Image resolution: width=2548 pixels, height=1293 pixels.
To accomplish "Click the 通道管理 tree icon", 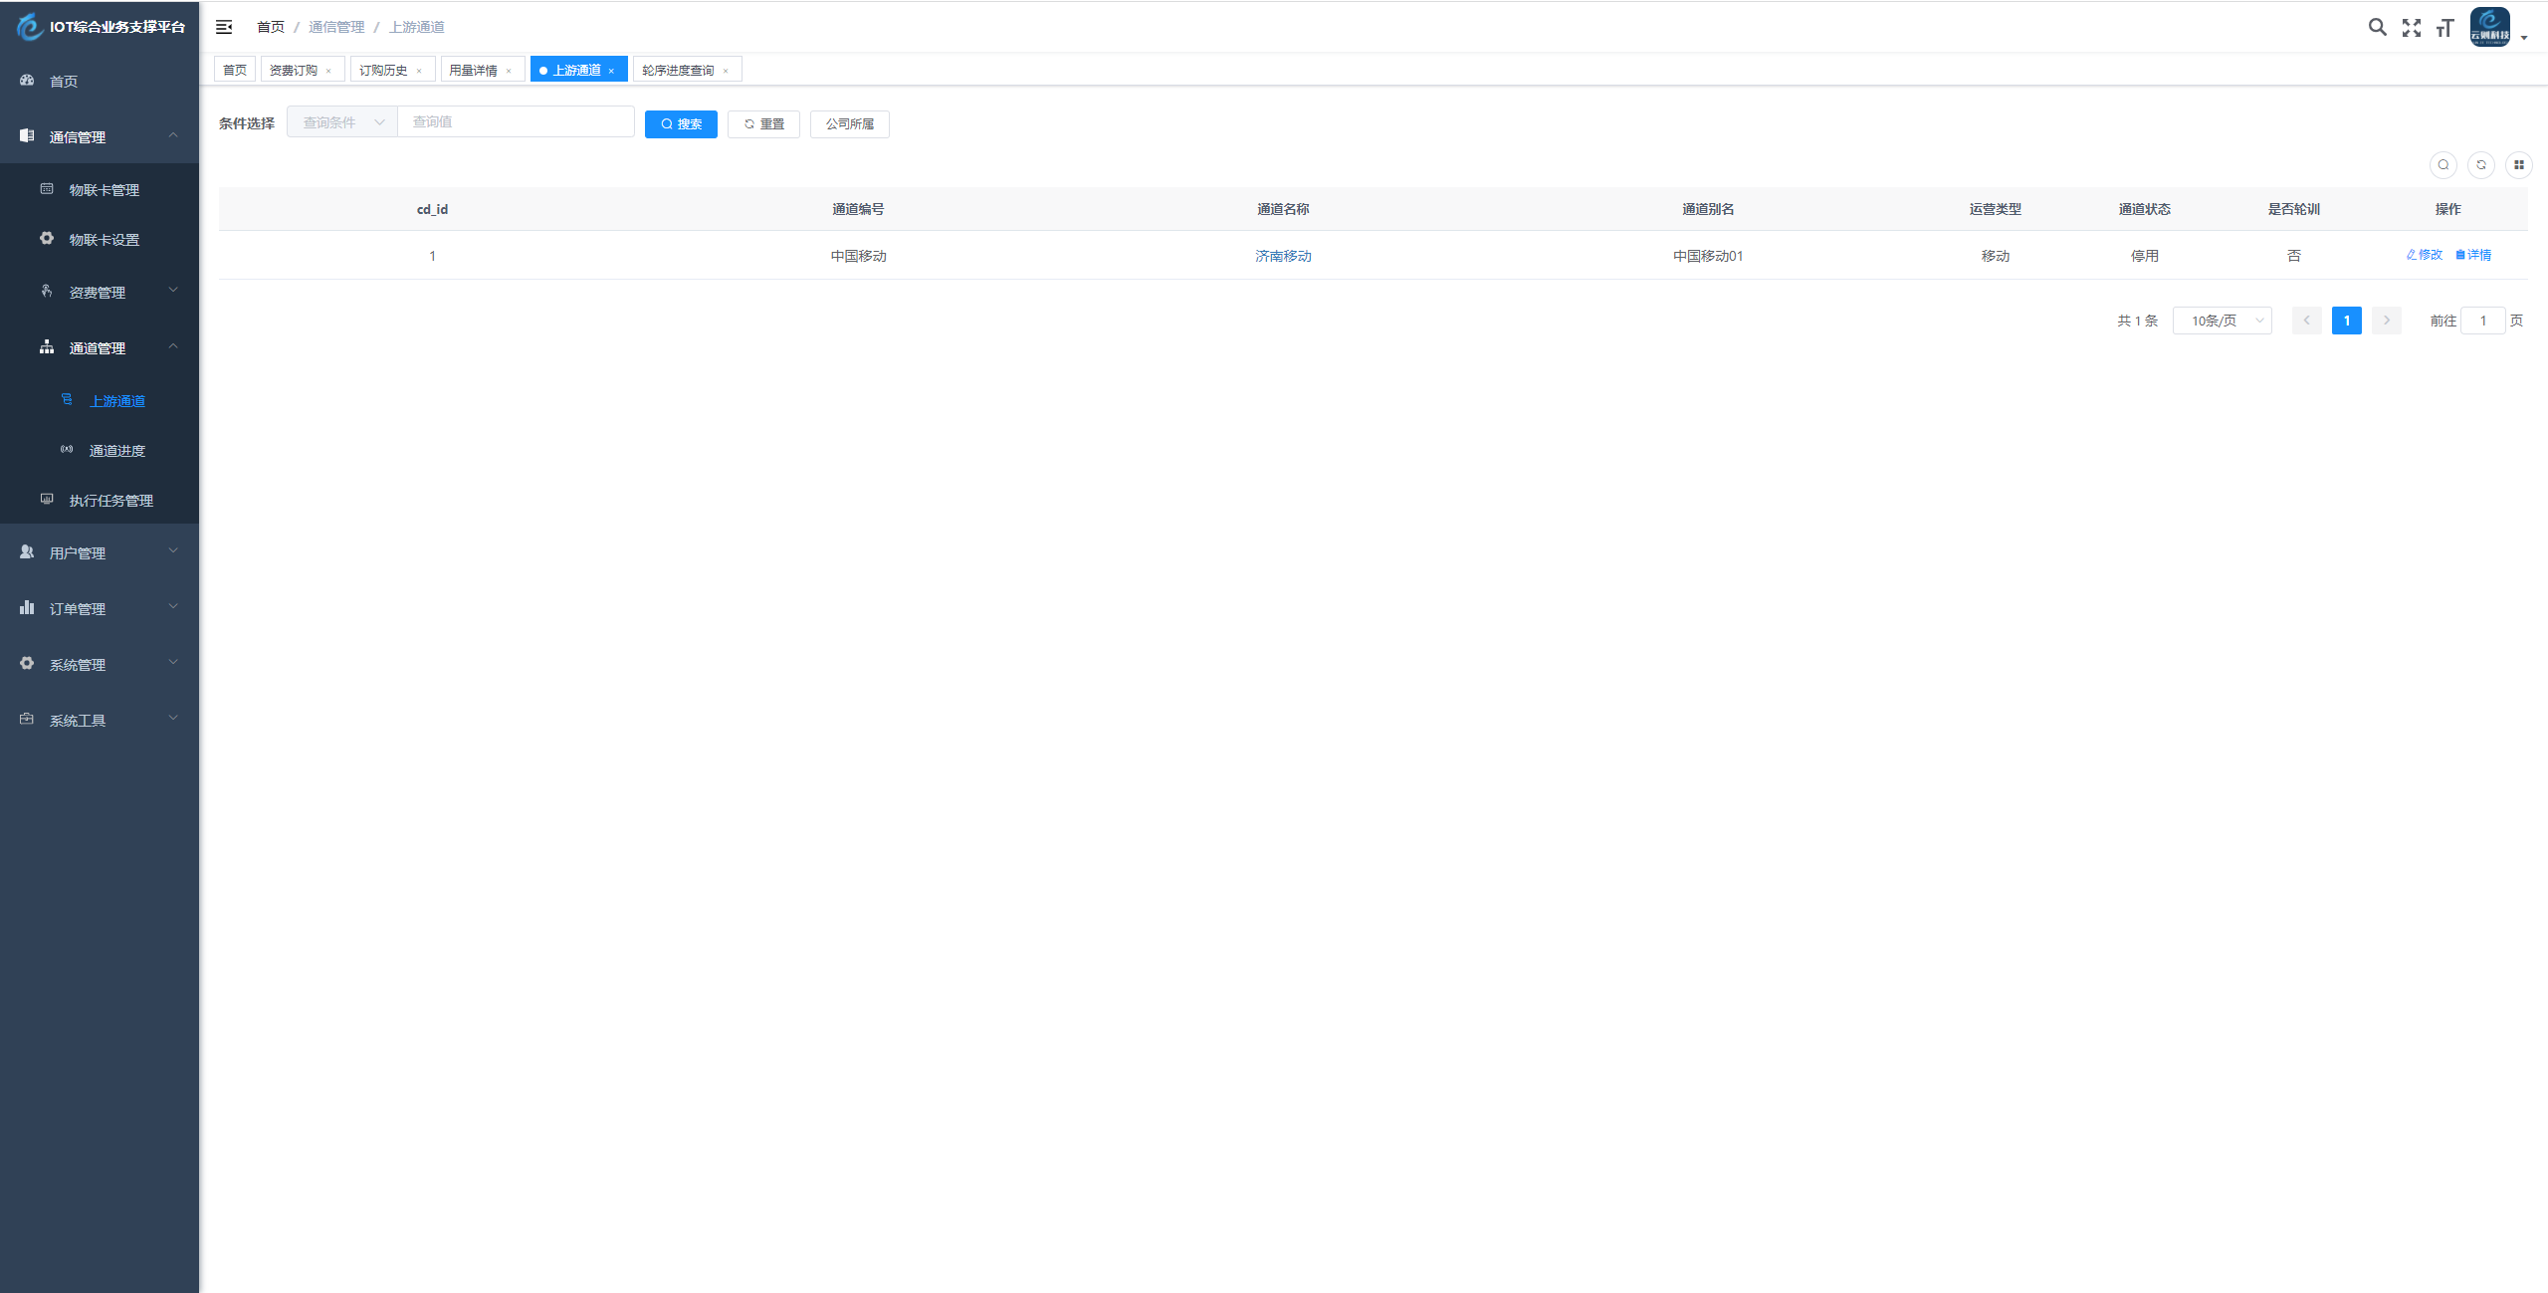I will [47, 346].
